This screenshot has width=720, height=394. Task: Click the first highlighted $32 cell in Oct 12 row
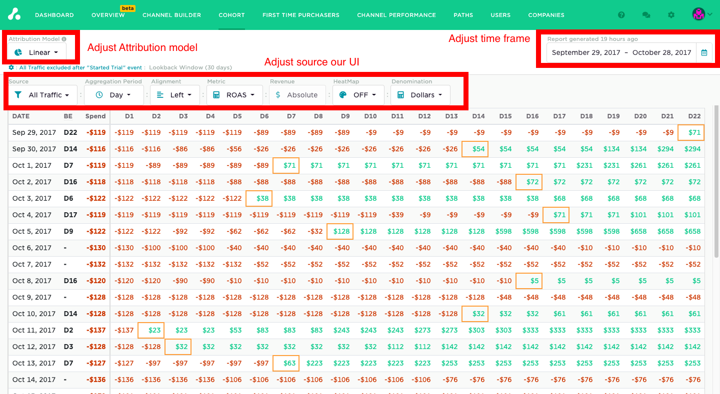[x=178, y=347]
